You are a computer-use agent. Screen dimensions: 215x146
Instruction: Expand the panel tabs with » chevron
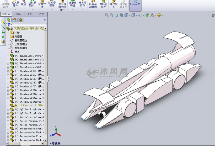click(45, 20)
